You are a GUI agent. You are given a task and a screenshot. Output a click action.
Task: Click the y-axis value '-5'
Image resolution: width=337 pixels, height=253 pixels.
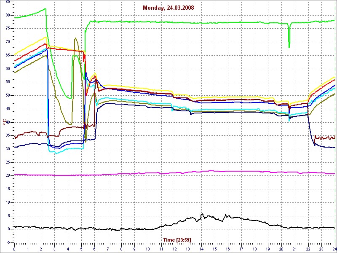8,243
